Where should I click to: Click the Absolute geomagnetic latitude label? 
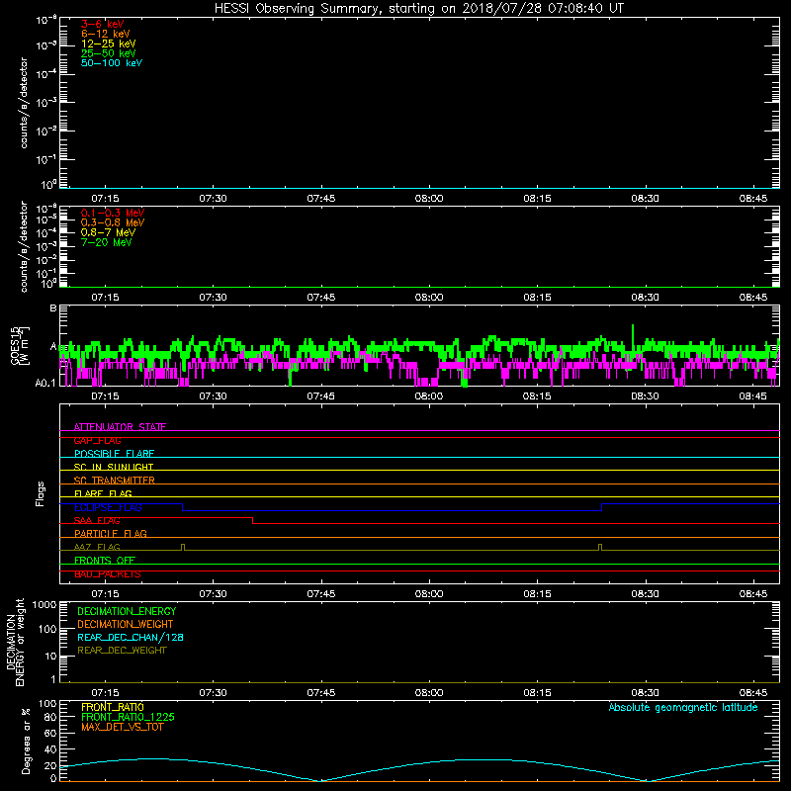pyautogui.click(x=683, y=707)
